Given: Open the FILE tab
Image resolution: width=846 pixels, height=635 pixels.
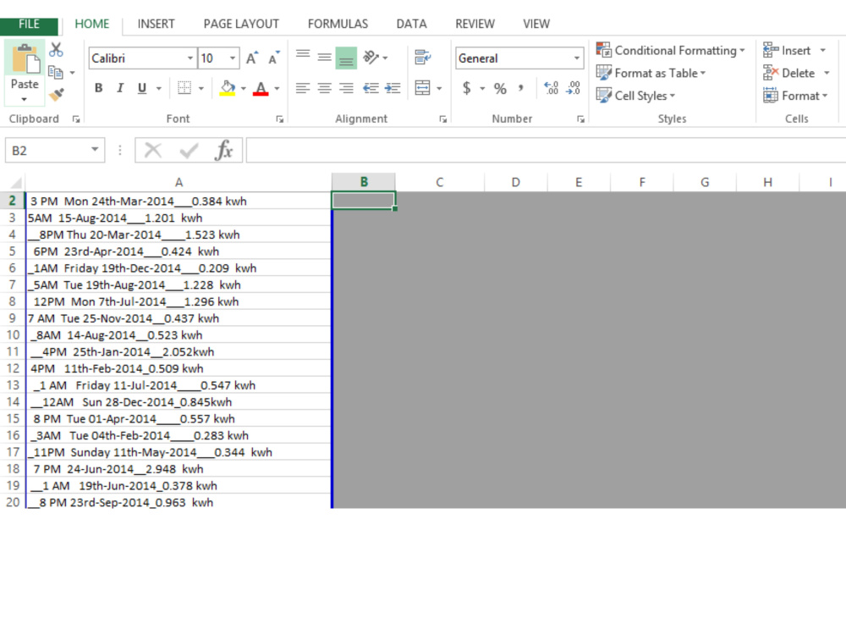Looking at the screenshot, I should (x=29, y=25).
